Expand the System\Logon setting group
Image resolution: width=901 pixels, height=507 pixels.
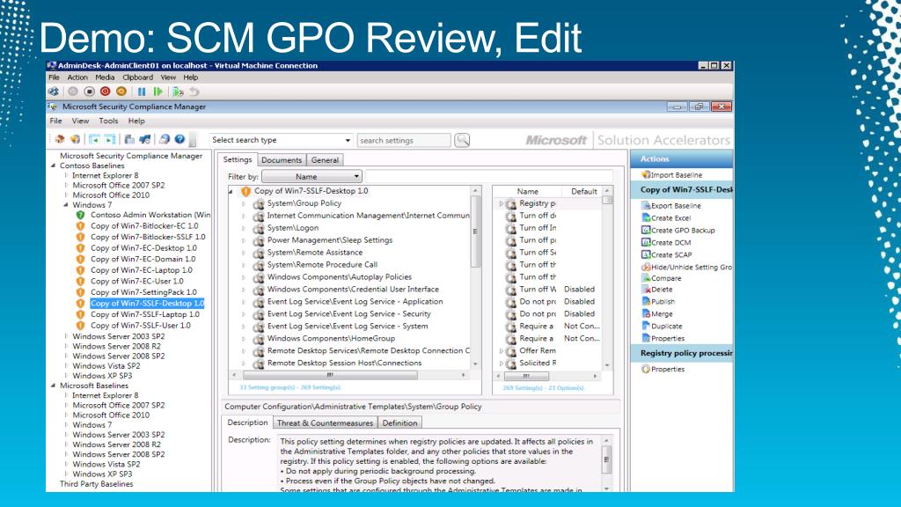coord(243,228)
